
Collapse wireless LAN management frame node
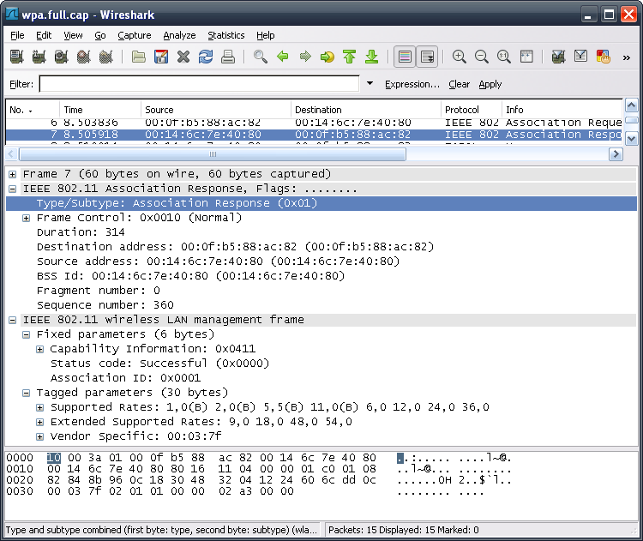[13, 320]
